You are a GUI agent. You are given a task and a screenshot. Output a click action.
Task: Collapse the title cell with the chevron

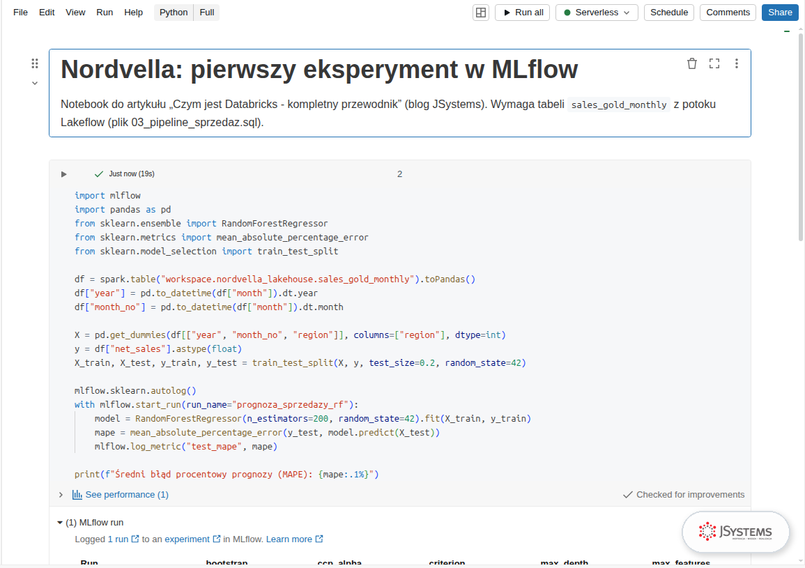point(35,83)
